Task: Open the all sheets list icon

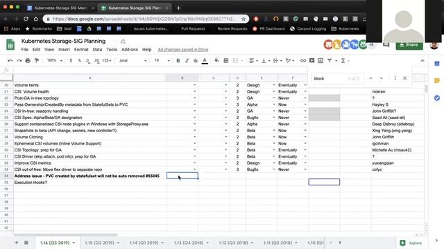Action: pos(26,243)
